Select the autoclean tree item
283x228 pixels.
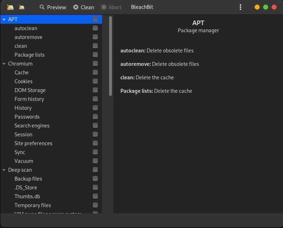pyautogui.click(x=26, y=28)
